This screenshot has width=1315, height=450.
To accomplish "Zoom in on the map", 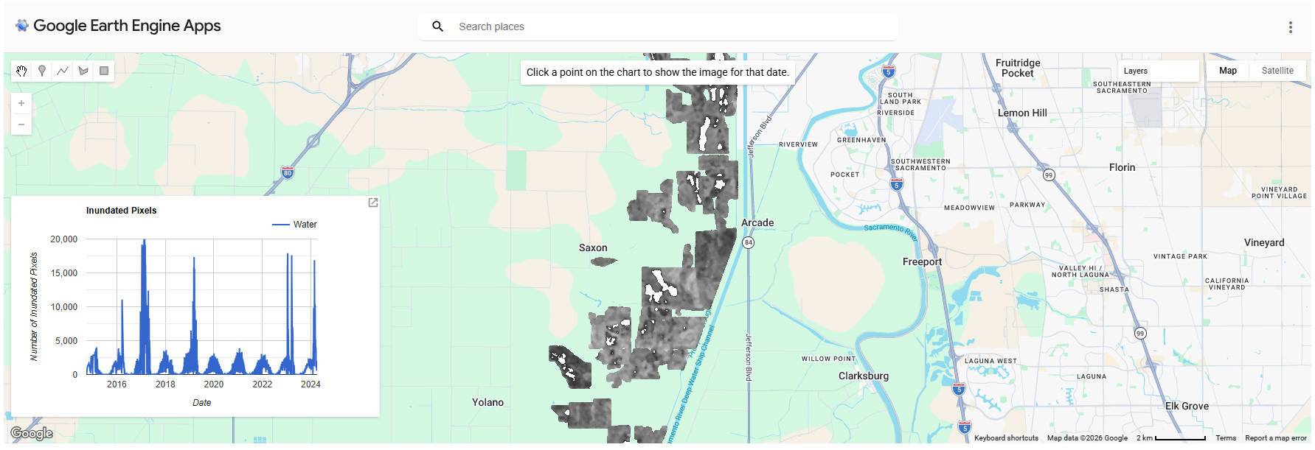I will click(21, 103).
